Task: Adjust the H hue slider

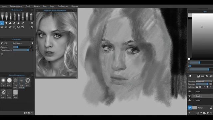Action: click(x=201, y=63)
